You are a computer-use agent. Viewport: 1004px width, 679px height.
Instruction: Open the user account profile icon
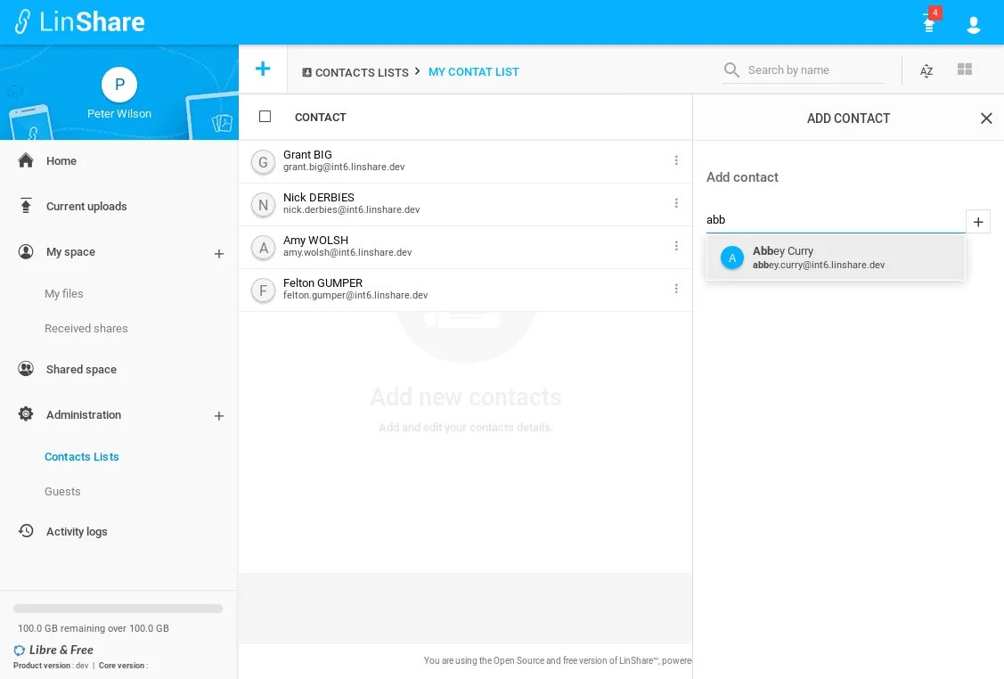(973, 25)
